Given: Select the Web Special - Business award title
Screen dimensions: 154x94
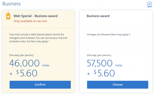Looking at the screenshot, I should pyautogui.click(x=35, y=16).
